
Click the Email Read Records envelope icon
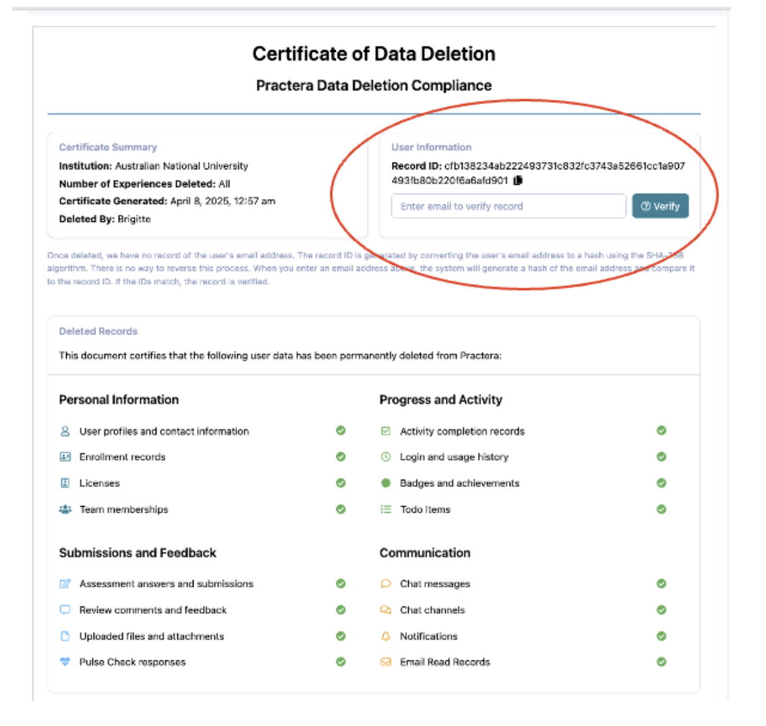click(386, 662)
